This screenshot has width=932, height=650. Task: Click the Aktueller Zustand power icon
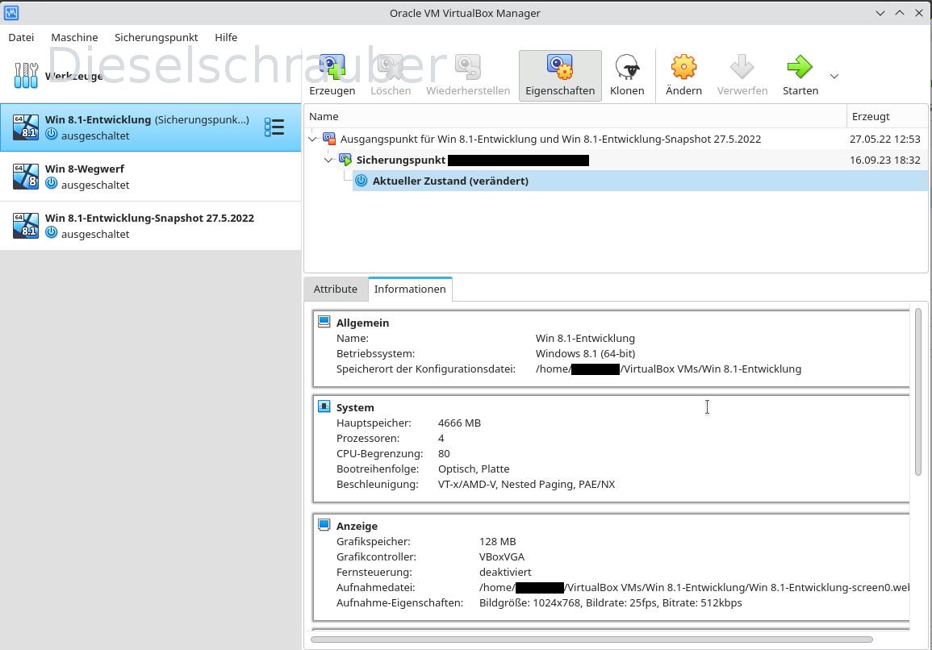(362, 181)
